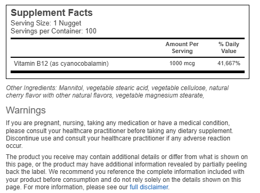Click the Supplement Facts heading
Image resolution: width=260 pixels, height=193 pixels.
click(51, 13)
